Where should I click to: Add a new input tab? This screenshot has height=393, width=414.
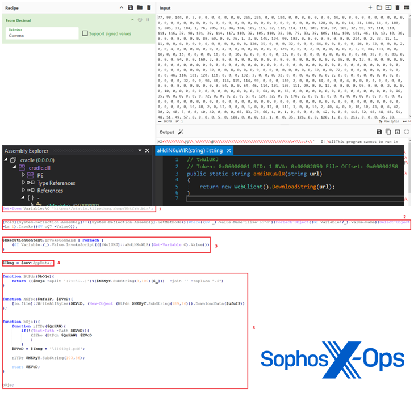(x=370, y=7)
